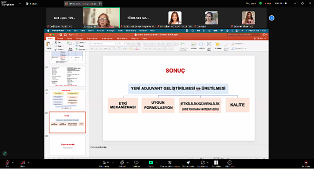
Task: Click the green encryption shield icon
Action: pyautogui.click(x=260, y=3)
